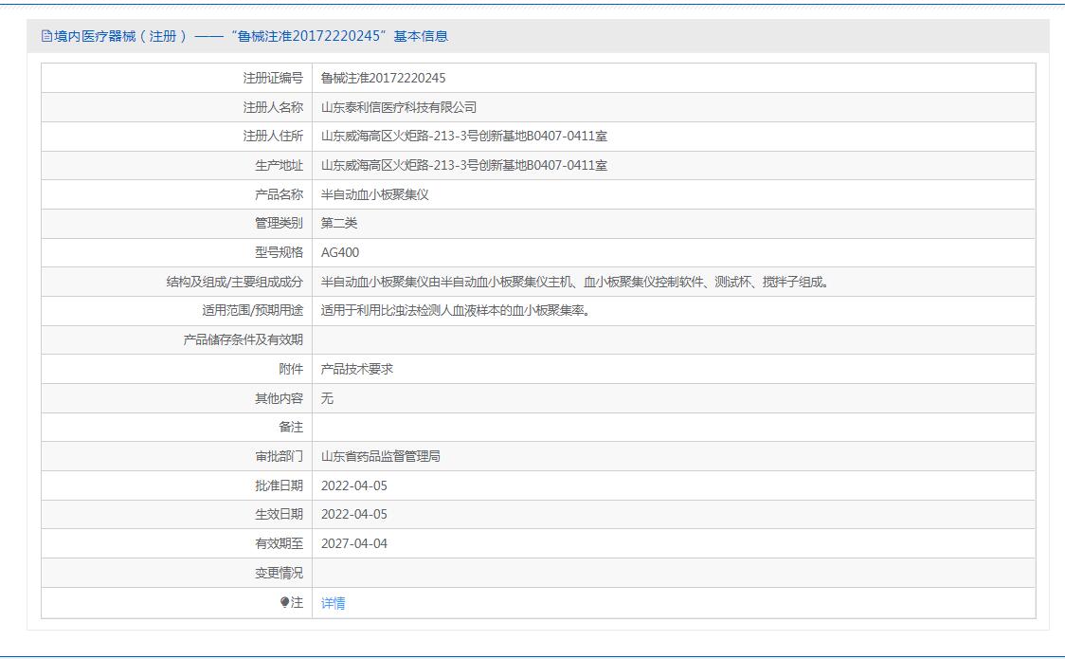Select the 生效日期 value 2022-04-05
1065x659 pixels.
(x=353, y=514)
